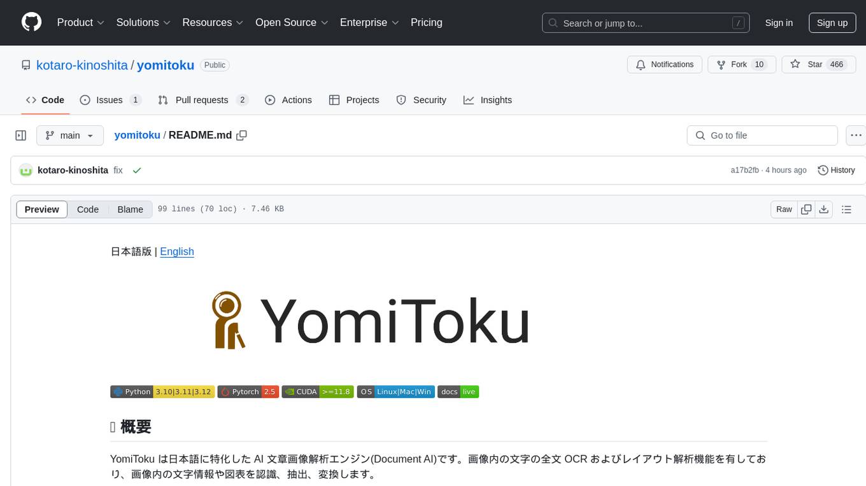Image resolution: width=866 pixels, height=486 pixels.
Task: Click the OS Linux|Mac|Win badge
Action: (x=396, y=392)
